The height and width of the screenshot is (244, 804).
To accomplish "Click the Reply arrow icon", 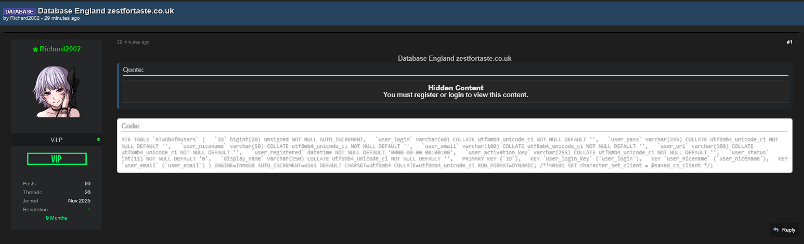I will pos(776,229).
